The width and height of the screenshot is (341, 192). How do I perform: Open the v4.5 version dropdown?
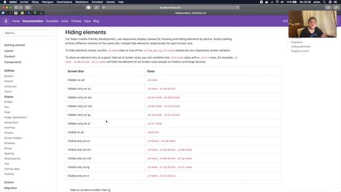coord(285,21)
